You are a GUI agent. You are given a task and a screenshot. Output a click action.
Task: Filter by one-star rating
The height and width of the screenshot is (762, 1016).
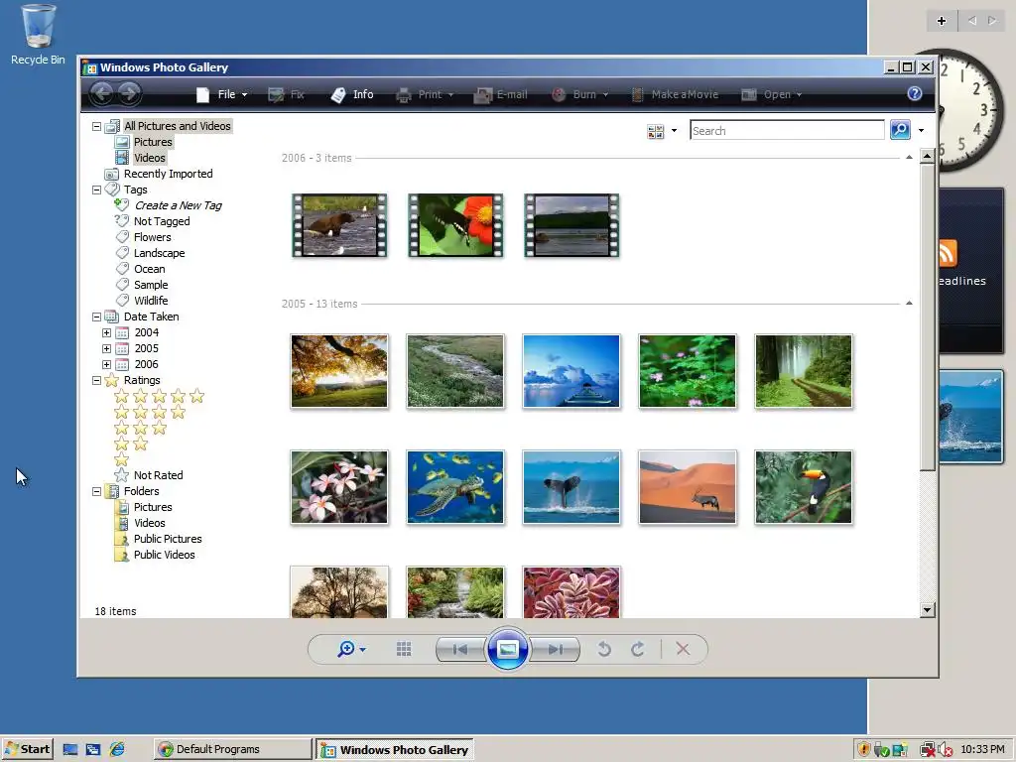tap(122, 459)
